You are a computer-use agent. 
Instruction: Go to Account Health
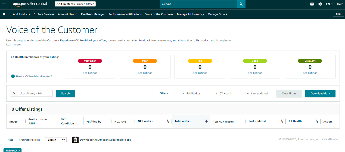click(x=67, y=14)
